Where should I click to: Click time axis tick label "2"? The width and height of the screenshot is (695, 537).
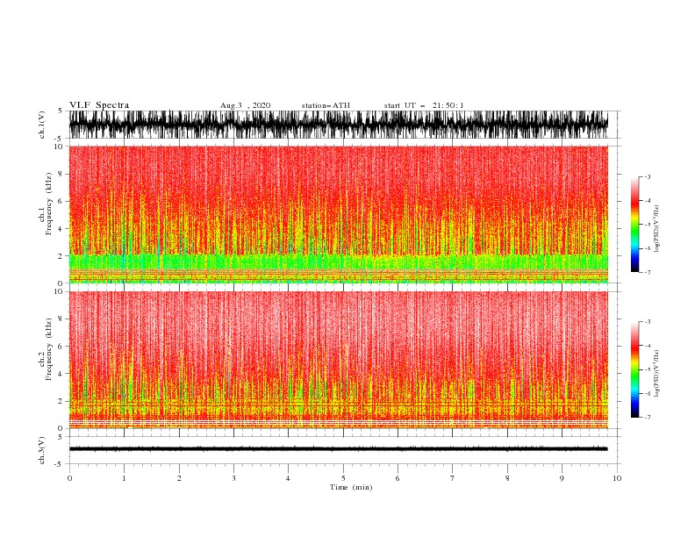click(179, 478)
